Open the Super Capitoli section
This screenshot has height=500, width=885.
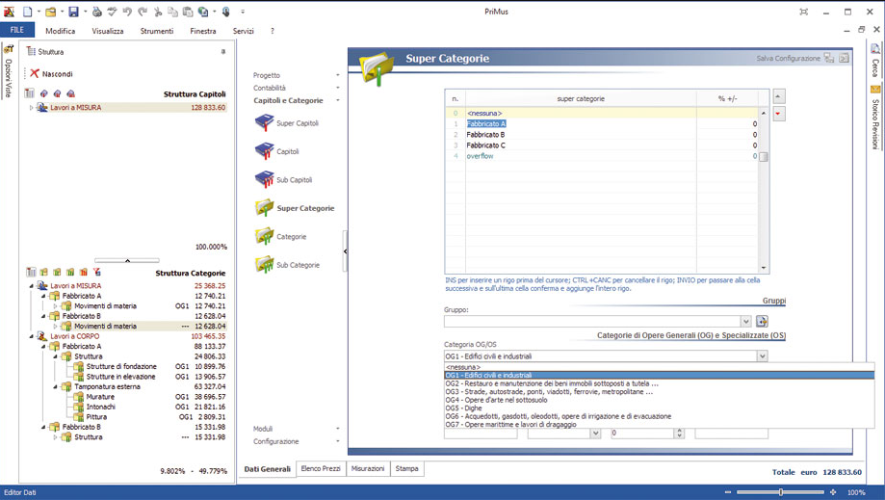[x=297, y=123]
